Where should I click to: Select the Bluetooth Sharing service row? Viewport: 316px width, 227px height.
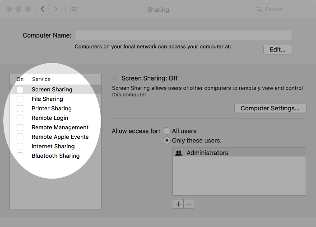click(56, 156)
